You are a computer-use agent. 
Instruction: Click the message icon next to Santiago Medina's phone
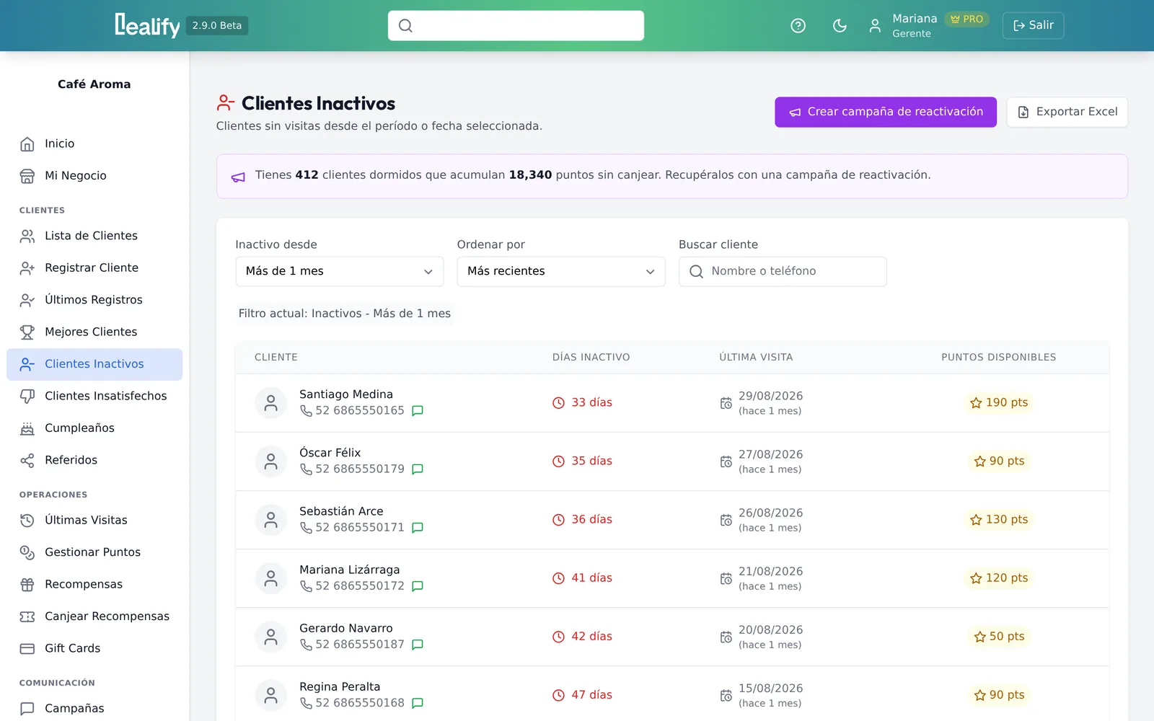coord(417,411)
